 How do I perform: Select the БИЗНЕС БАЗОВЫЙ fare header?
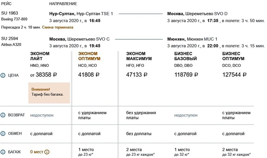[186, 56]
